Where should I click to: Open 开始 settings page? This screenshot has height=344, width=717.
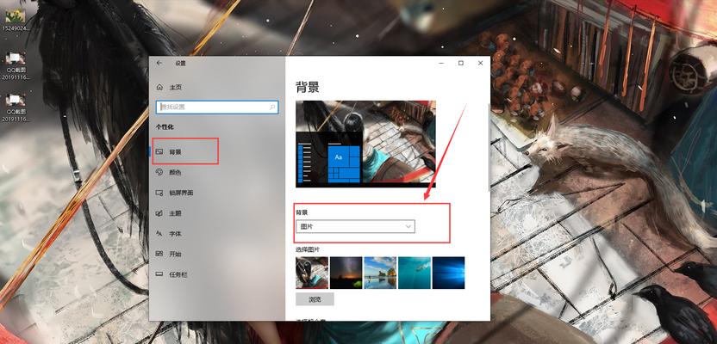pos(175,254)
